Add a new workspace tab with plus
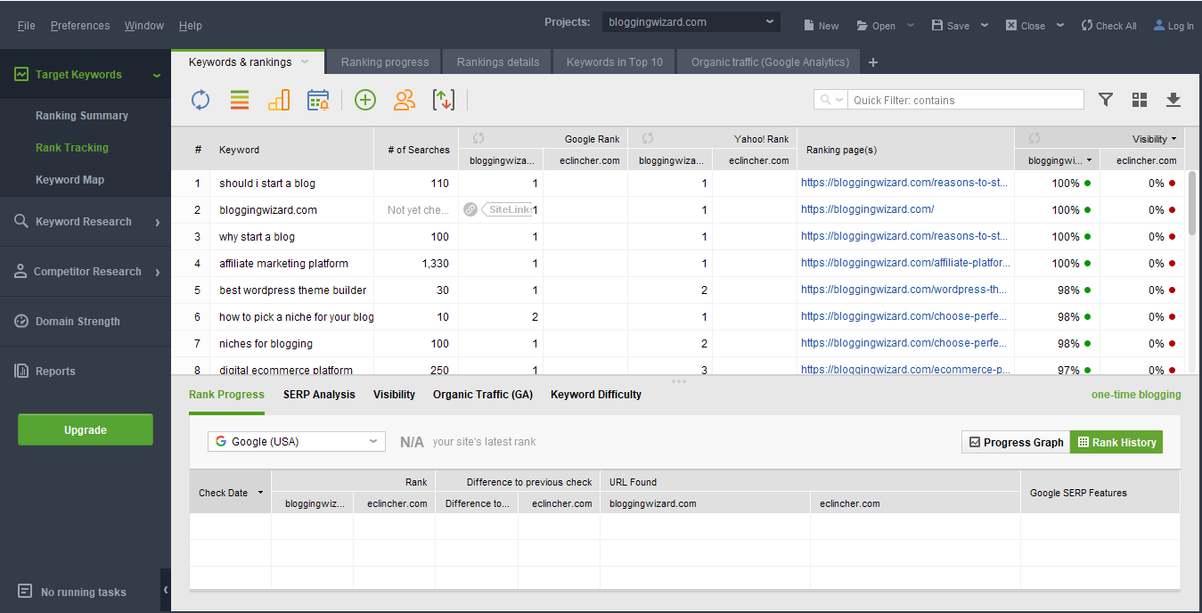This screenshot has width=1202, height=613. (x=873, y=62)
